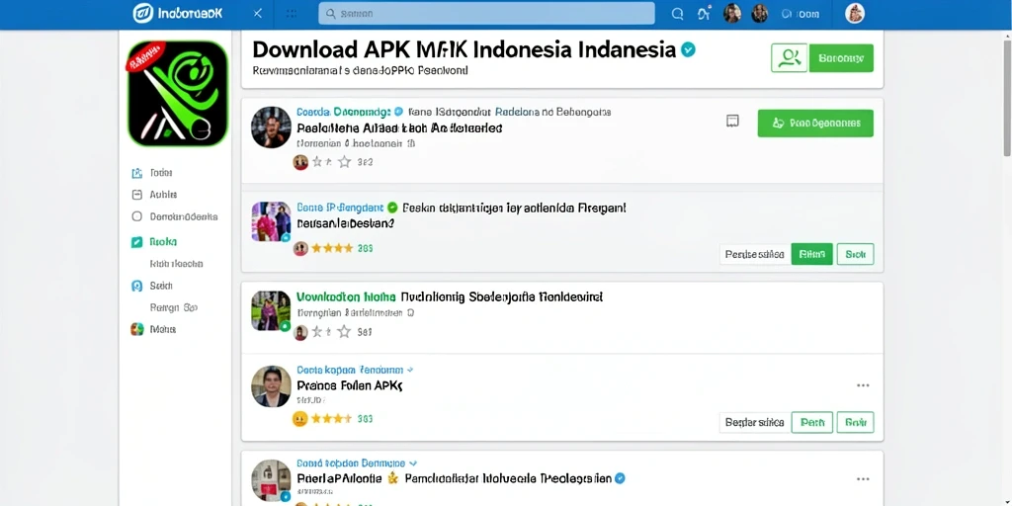Open the round avatar of the first post
The width and height of the screenshot is (1012, 506).
click(x=271, y=127)
